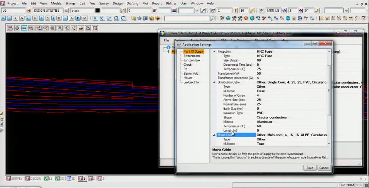Switch to the DESIGN view tab
This screenshot has height=188, width=369.
[x=33, y=178]
